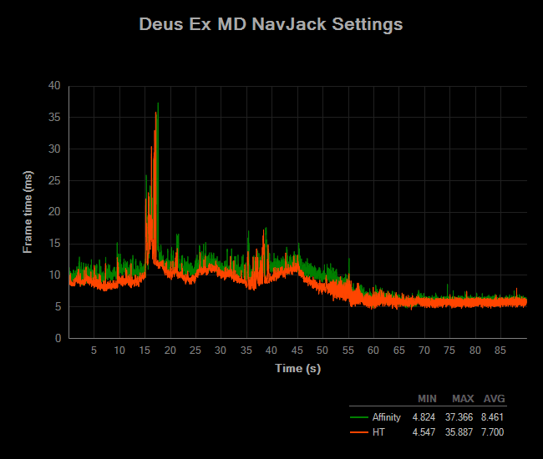Click the y-axis tick label 0
This screenshot has width=543, height=459.
click(x=58, y=338)
